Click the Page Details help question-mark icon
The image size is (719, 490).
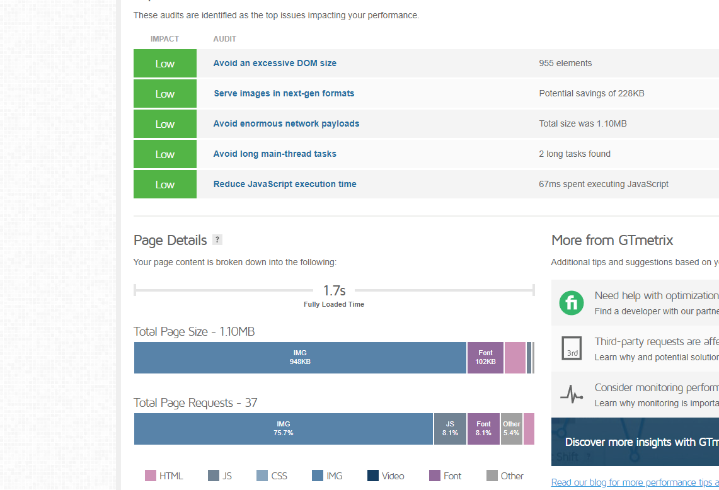[217, 239]
